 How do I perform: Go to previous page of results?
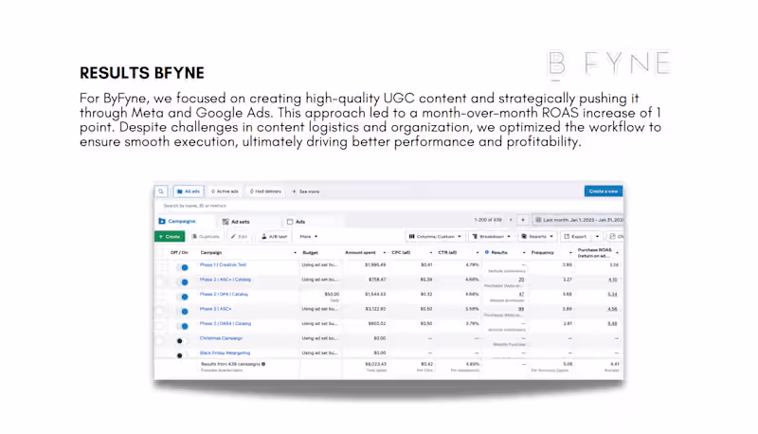click(x=511, y=220)
